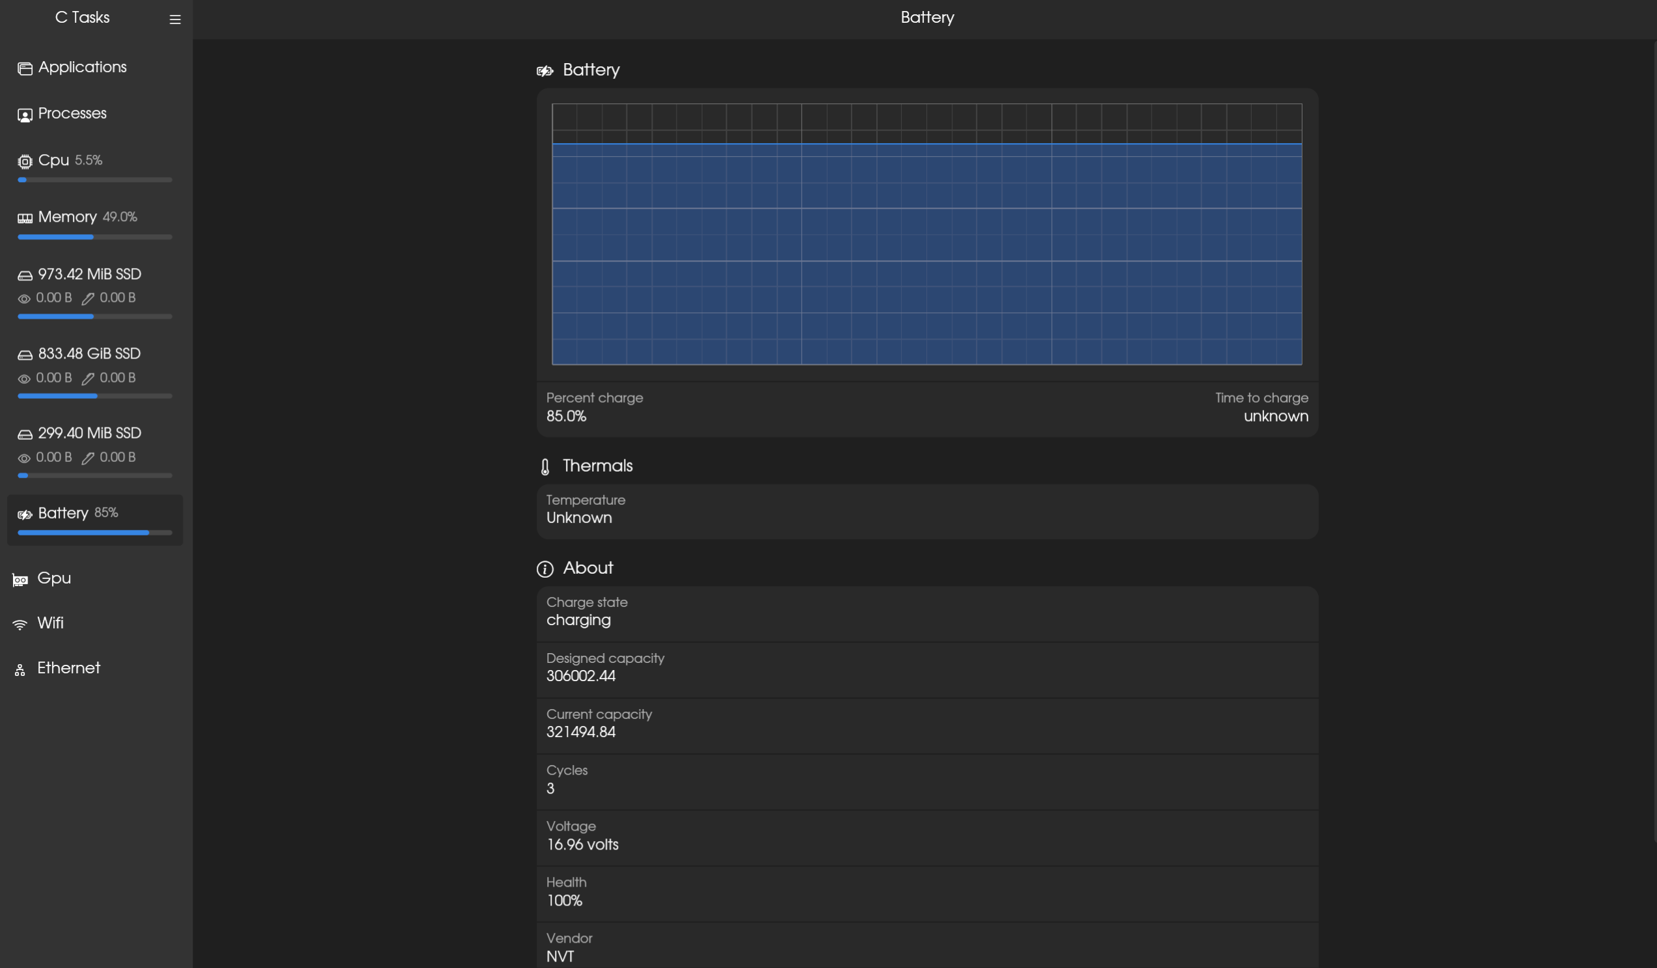Click the Wifi signal icon
This screenshot has width=1657, height=968.
point(20,624)
